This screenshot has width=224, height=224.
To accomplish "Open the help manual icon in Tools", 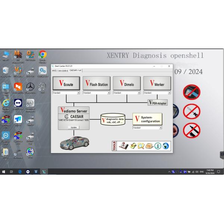I will click(124, 146).
